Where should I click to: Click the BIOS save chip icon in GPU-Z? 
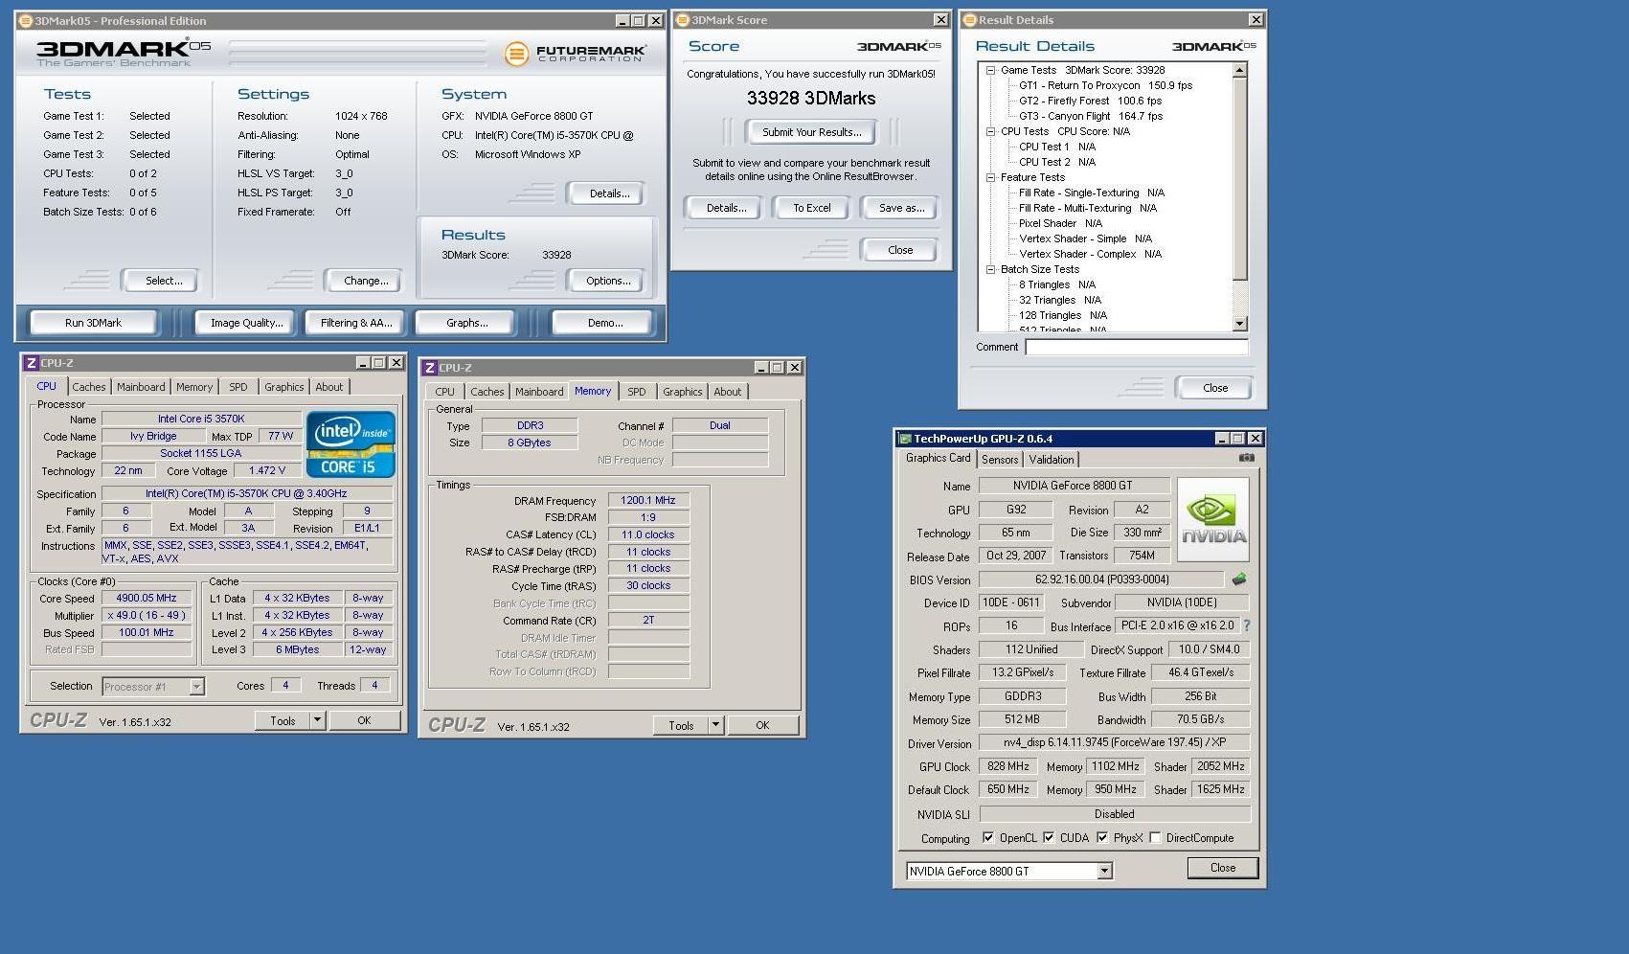[x=1239, y=579]
